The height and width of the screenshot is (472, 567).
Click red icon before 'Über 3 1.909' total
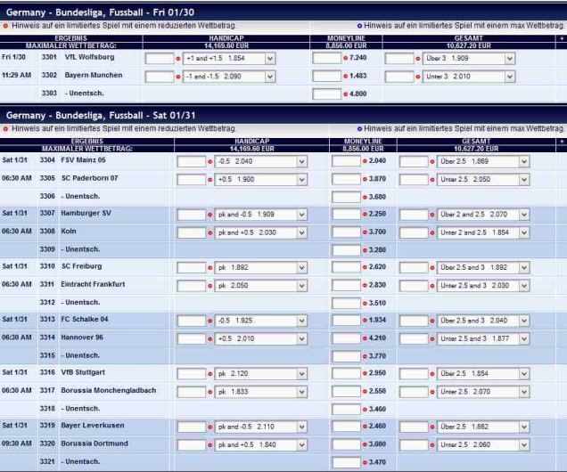(x=417, y=59)
